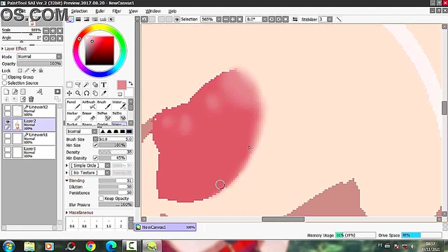Toggle the Min Size checkbox

pyautogui.click(x=95, y=145)
